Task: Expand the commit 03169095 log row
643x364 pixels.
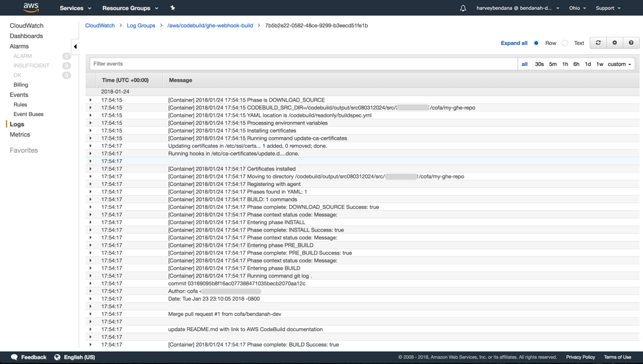Action: click(x=90, y=284)
